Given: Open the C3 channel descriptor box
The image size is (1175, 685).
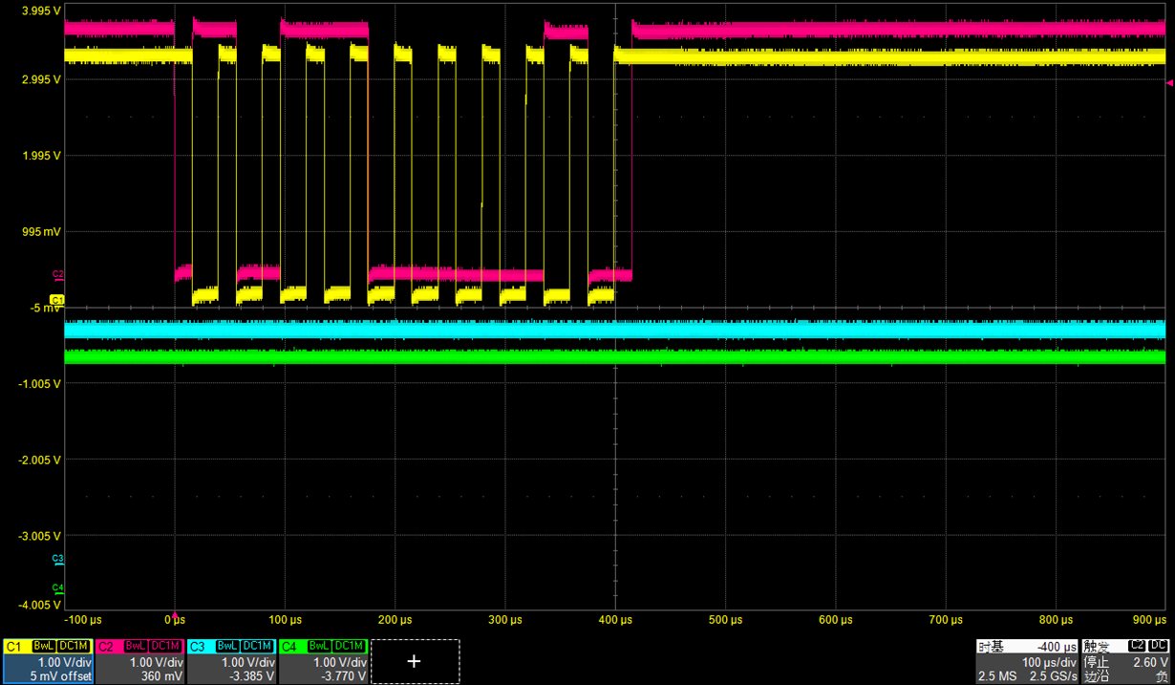Looking at the screenshot, I should click(232, 661).
